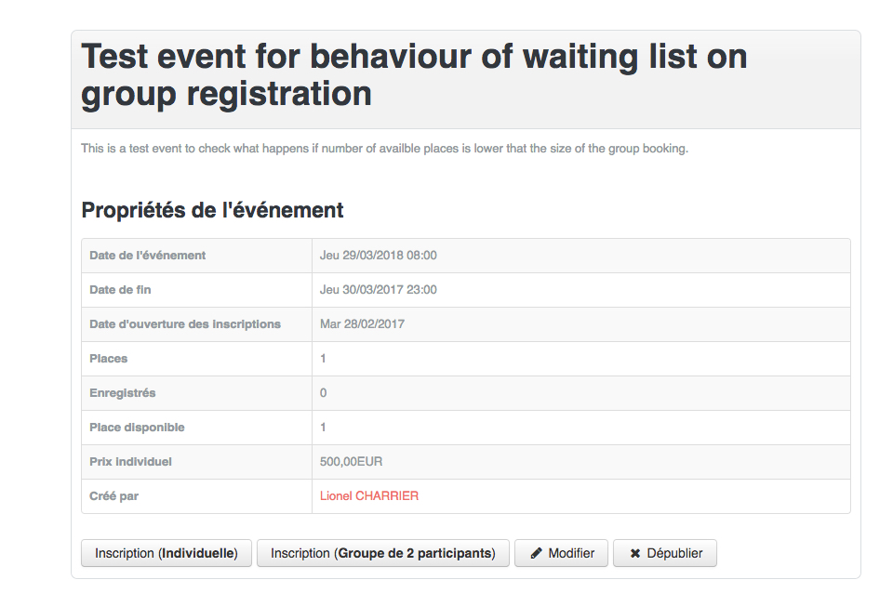
Task: Select the Jeu 30/03/2017 23:00 value
Action: tap(378, 290)
